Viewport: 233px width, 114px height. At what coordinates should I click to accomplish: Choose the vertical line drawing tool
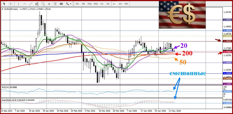[18, 4]
